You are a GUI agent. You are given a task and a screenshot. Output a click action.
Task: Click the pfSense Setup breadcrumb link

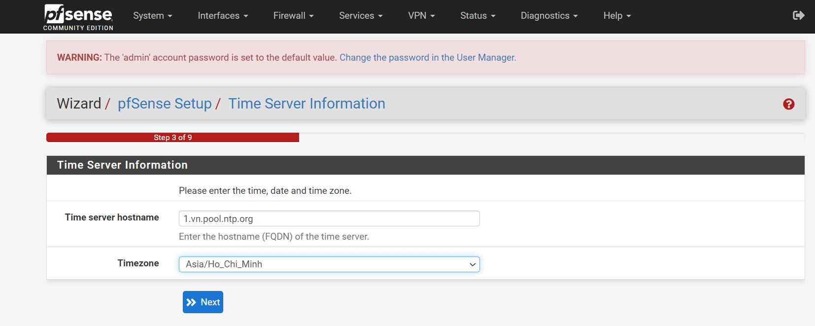coord(165,104)
